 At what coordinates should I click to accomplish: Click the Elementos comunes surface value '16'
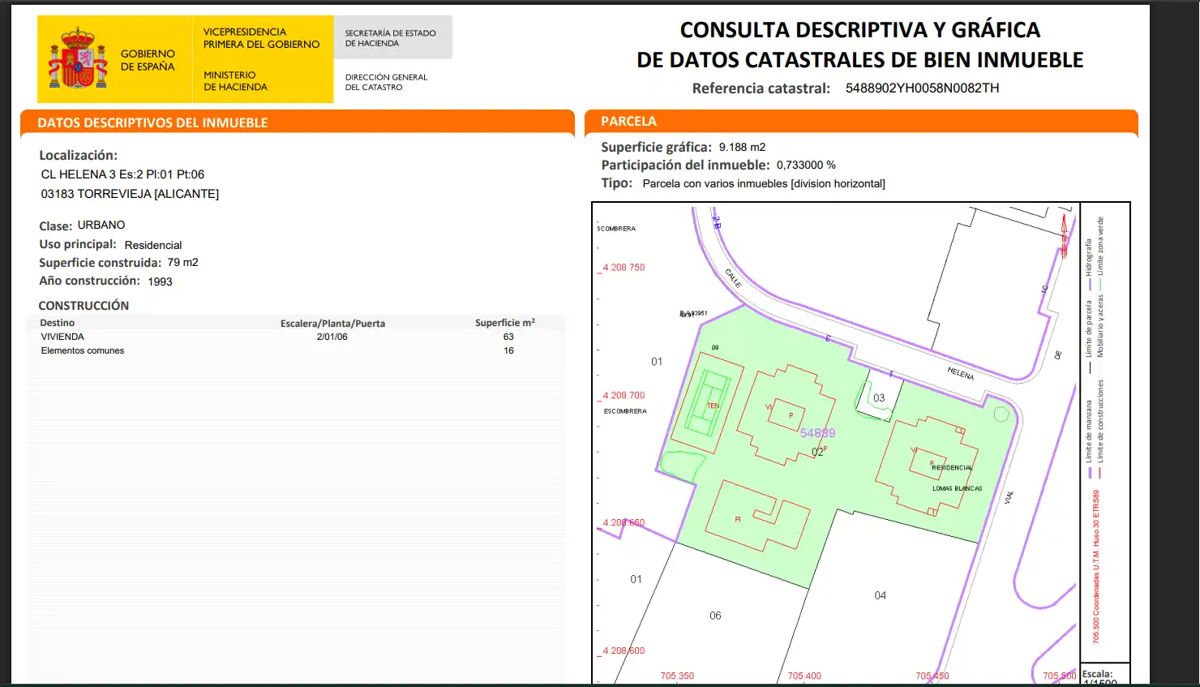click(508, 350)
